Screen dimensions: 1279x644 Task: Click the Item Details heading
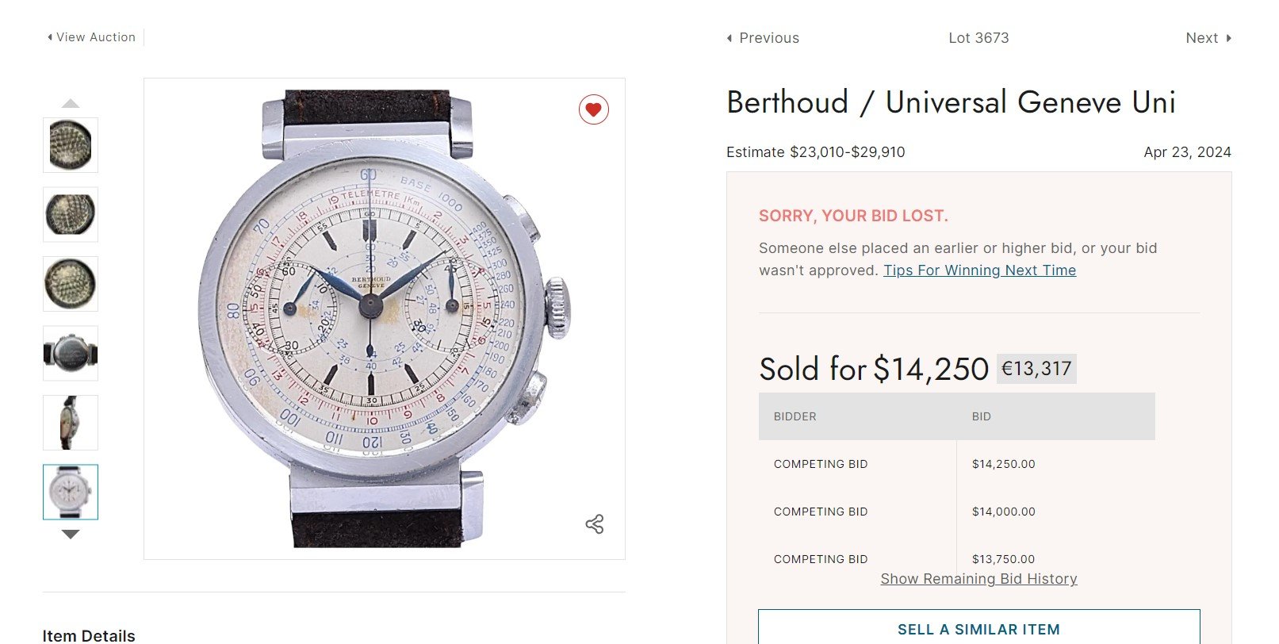pos(89,635)
